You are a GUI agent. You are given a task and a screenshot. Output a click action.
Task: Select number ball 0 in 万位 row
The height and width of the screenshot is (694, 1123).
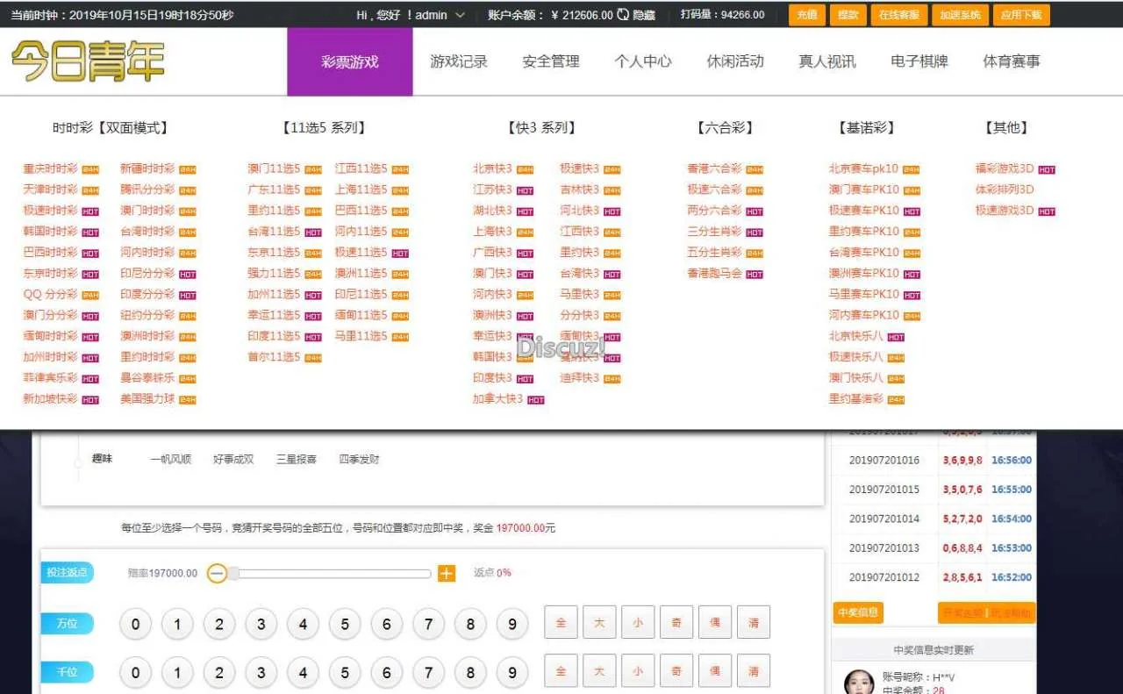pyautogui.click(x=135, y=625)
